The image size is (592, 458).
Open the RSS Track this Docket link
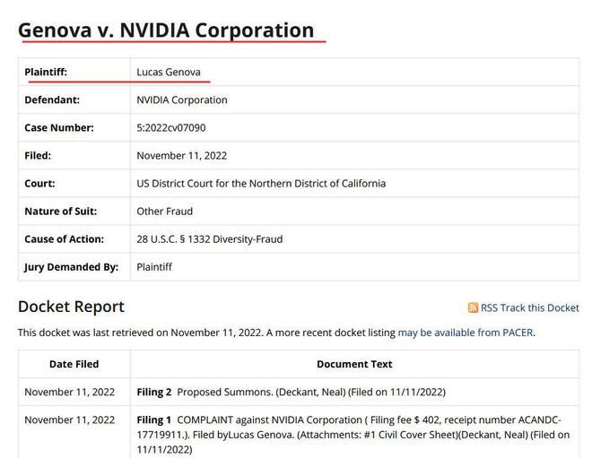coord(529,307)
